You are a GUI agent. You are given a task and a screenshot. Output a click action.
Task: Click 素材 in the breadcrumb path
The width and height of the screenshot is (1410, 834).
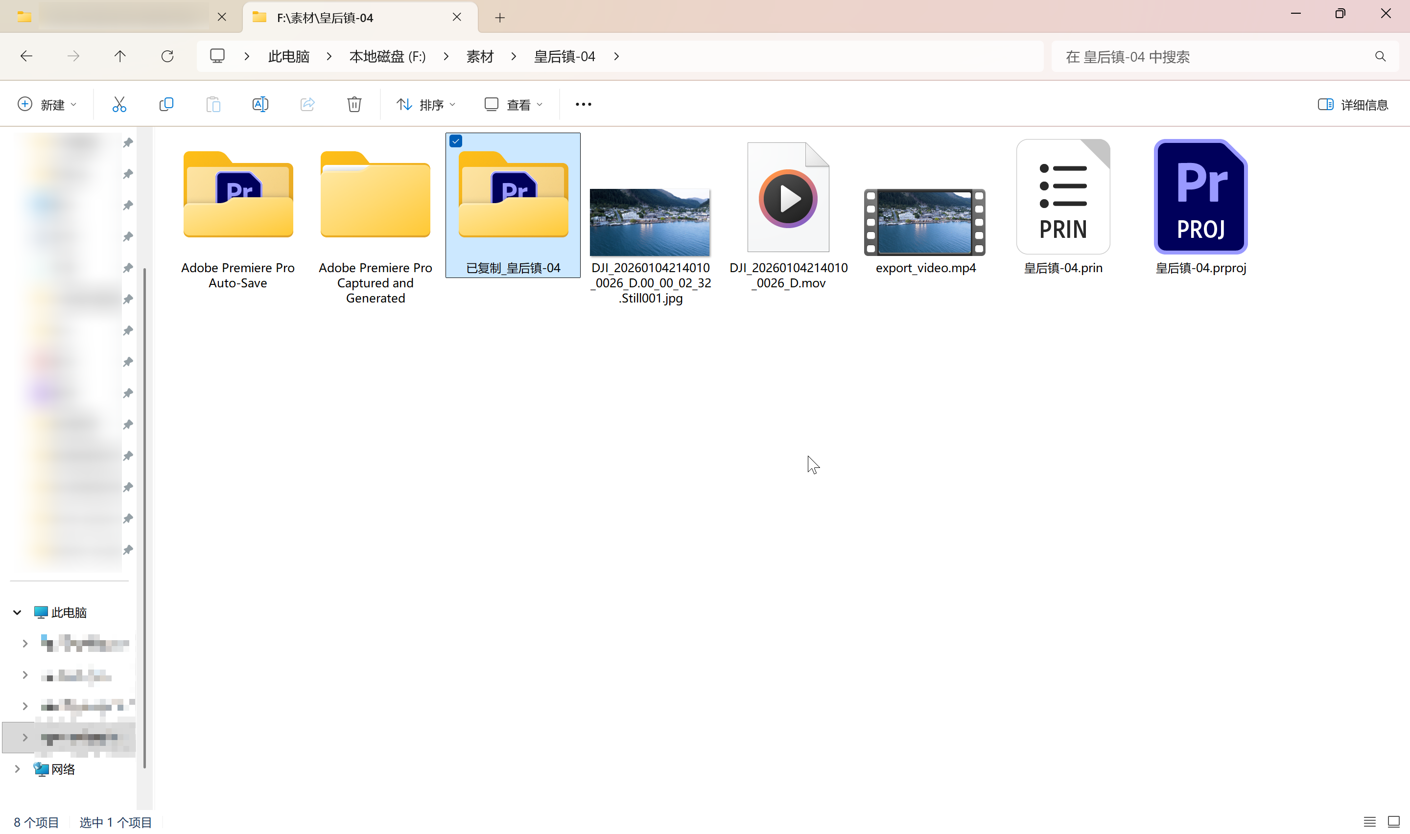(479, 56)
